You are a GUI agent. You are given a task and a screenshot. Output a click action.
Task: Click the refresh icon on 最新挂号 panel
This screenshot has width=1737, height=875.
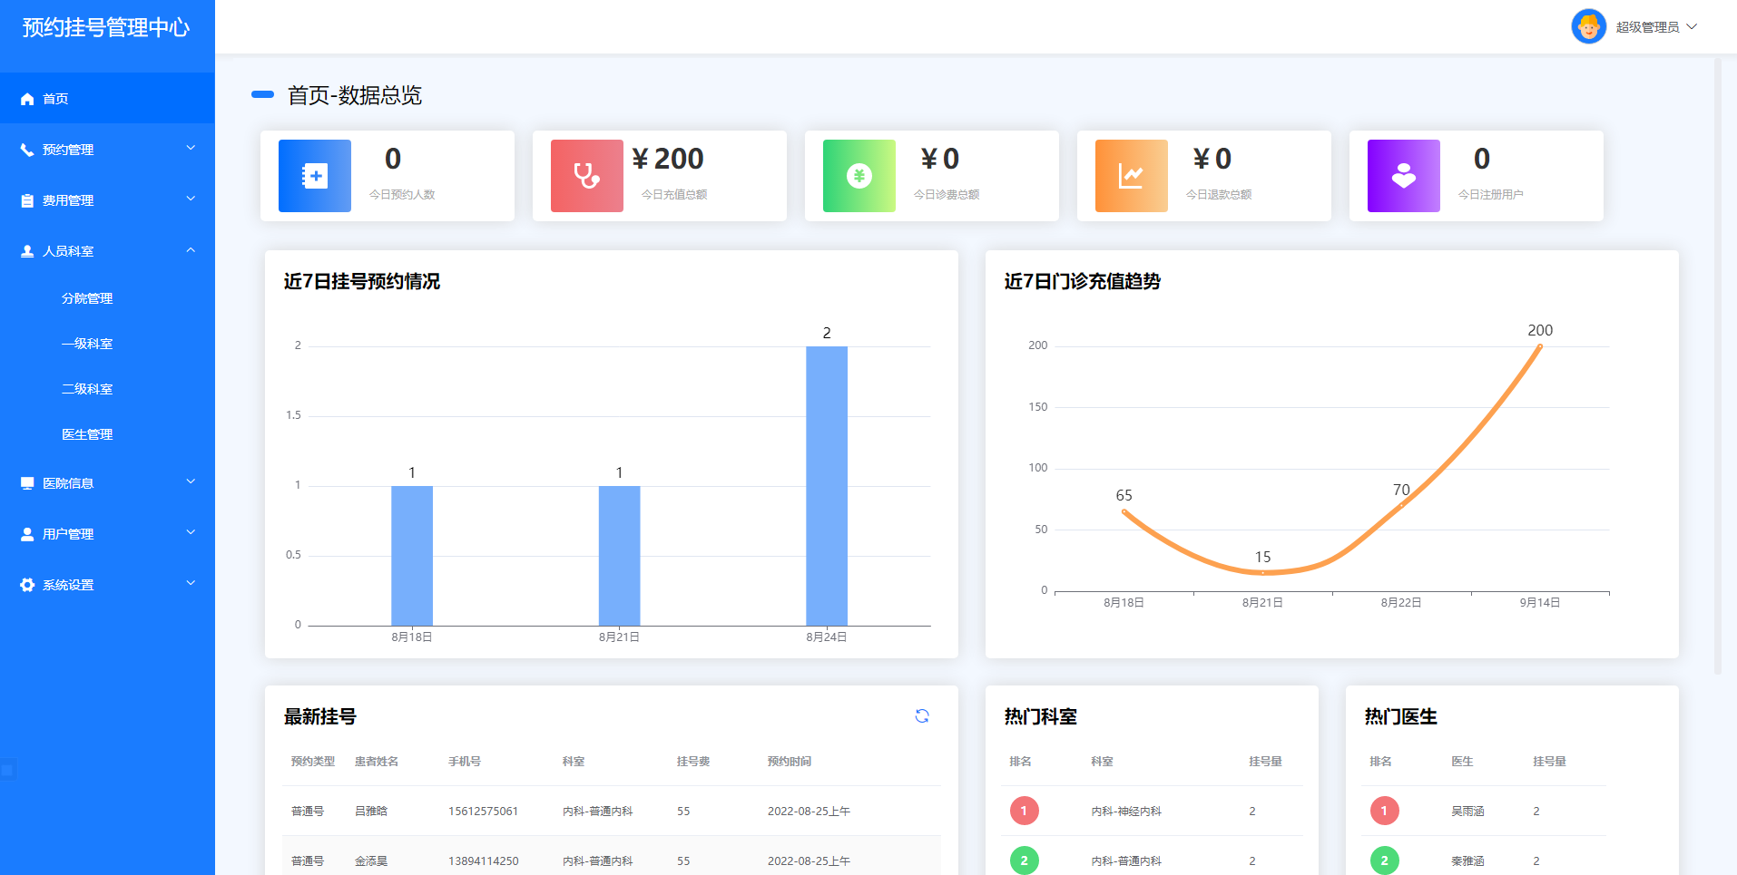pos(922,716)
